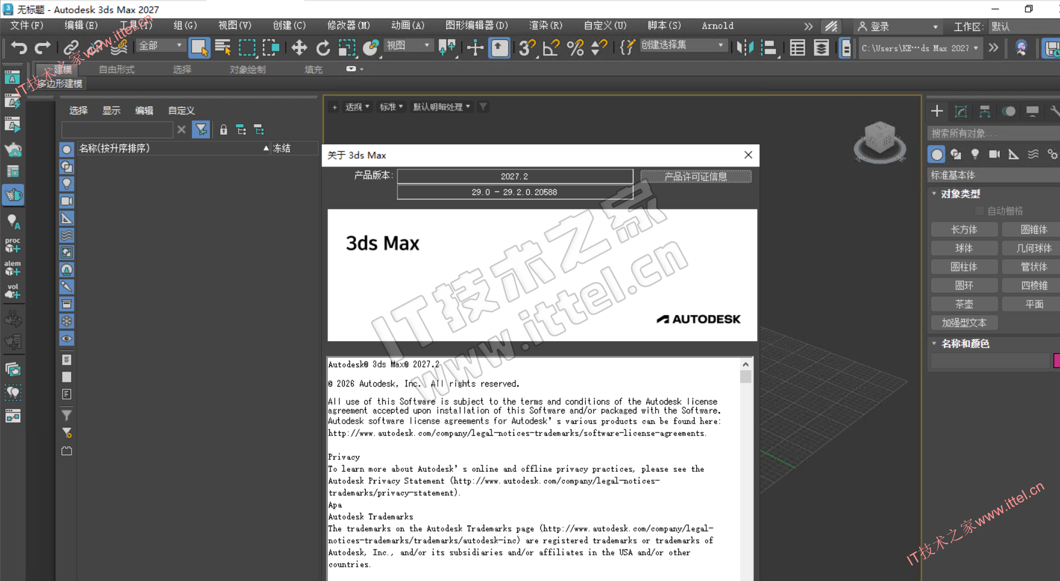The image size is (1060, 581).
Task: Open the 默认明暗处理 viewport shading menu
Action: pyautogui.click(x=441, y=107)
